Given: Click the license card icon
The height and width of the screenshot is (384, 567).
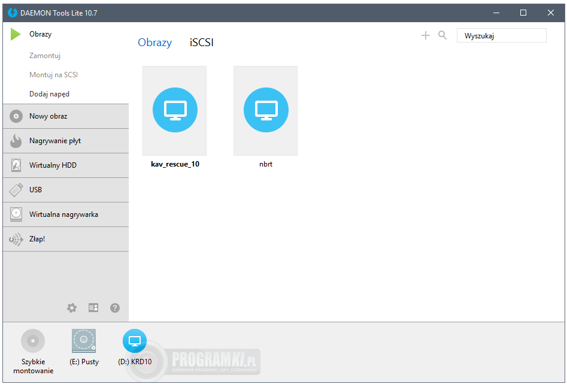Looking at the screenshot, I should tap(93, 308).
